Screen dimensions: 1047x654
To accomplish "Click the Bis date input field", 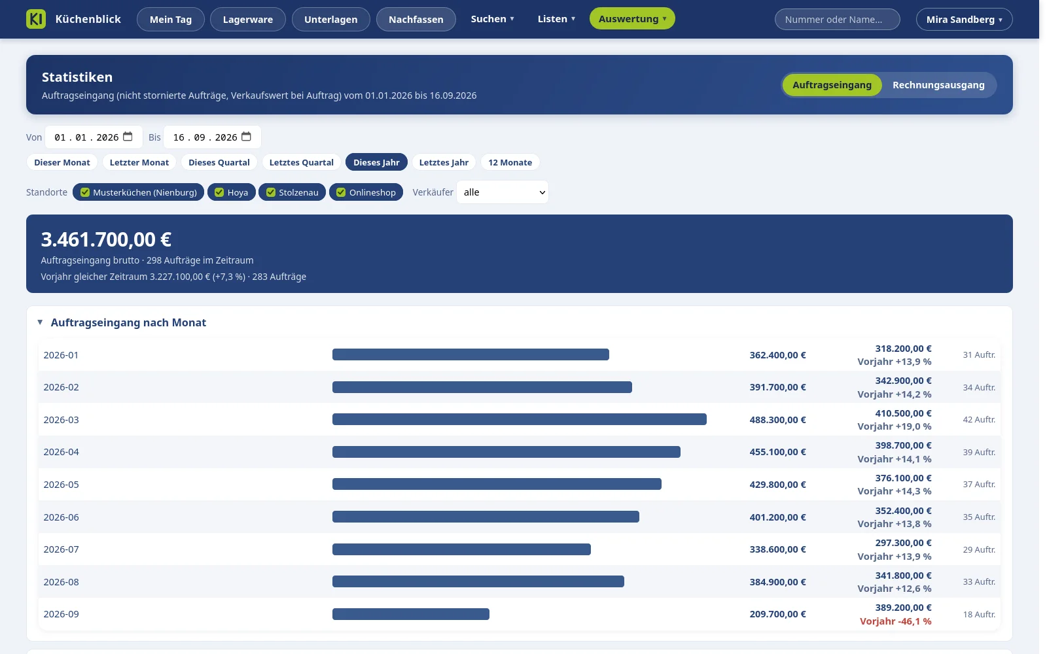I will (212, 137).
